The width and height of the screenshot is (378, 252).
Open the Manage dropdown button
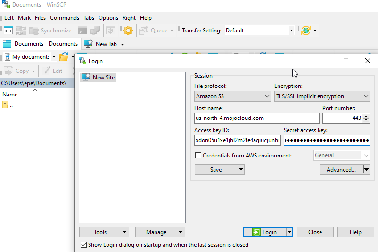click(160, 232)
